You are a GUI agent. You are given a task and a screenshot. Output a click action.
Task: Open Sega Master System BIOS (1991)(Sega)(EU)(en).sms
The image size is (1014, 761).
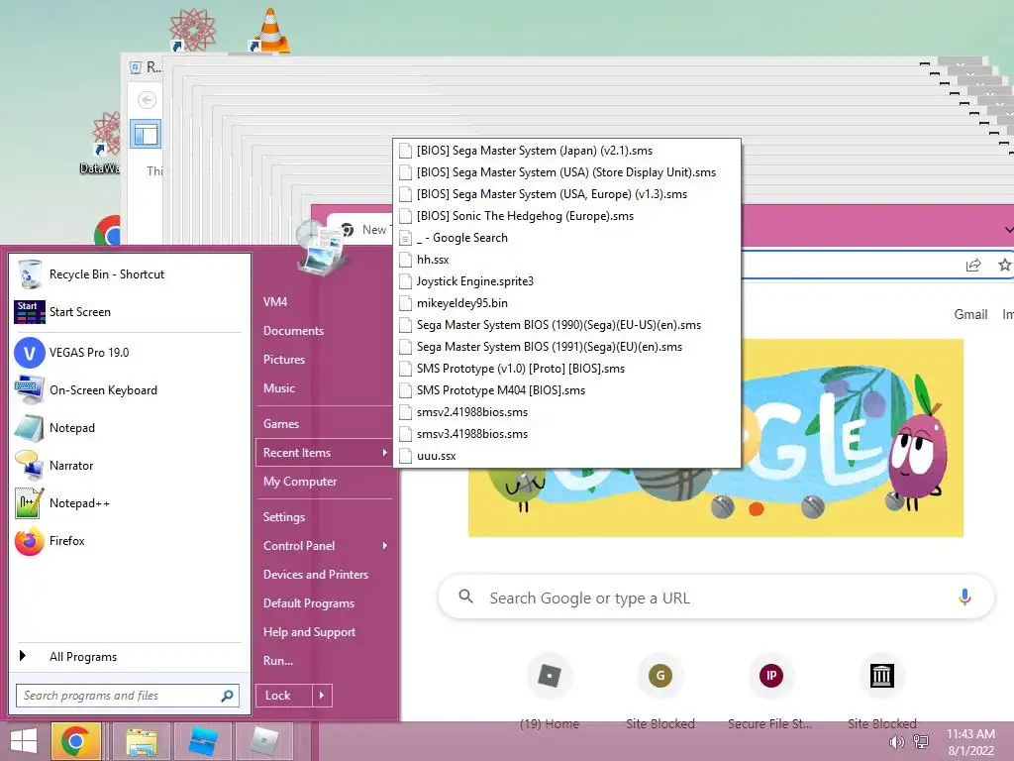[566, 347]
